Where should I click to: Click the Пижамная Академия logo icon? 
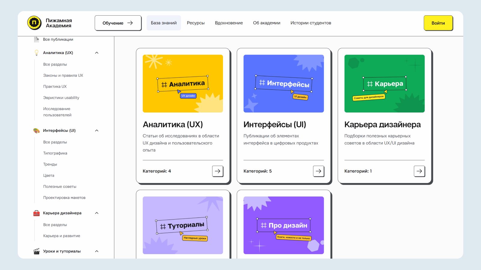point(34,23)
